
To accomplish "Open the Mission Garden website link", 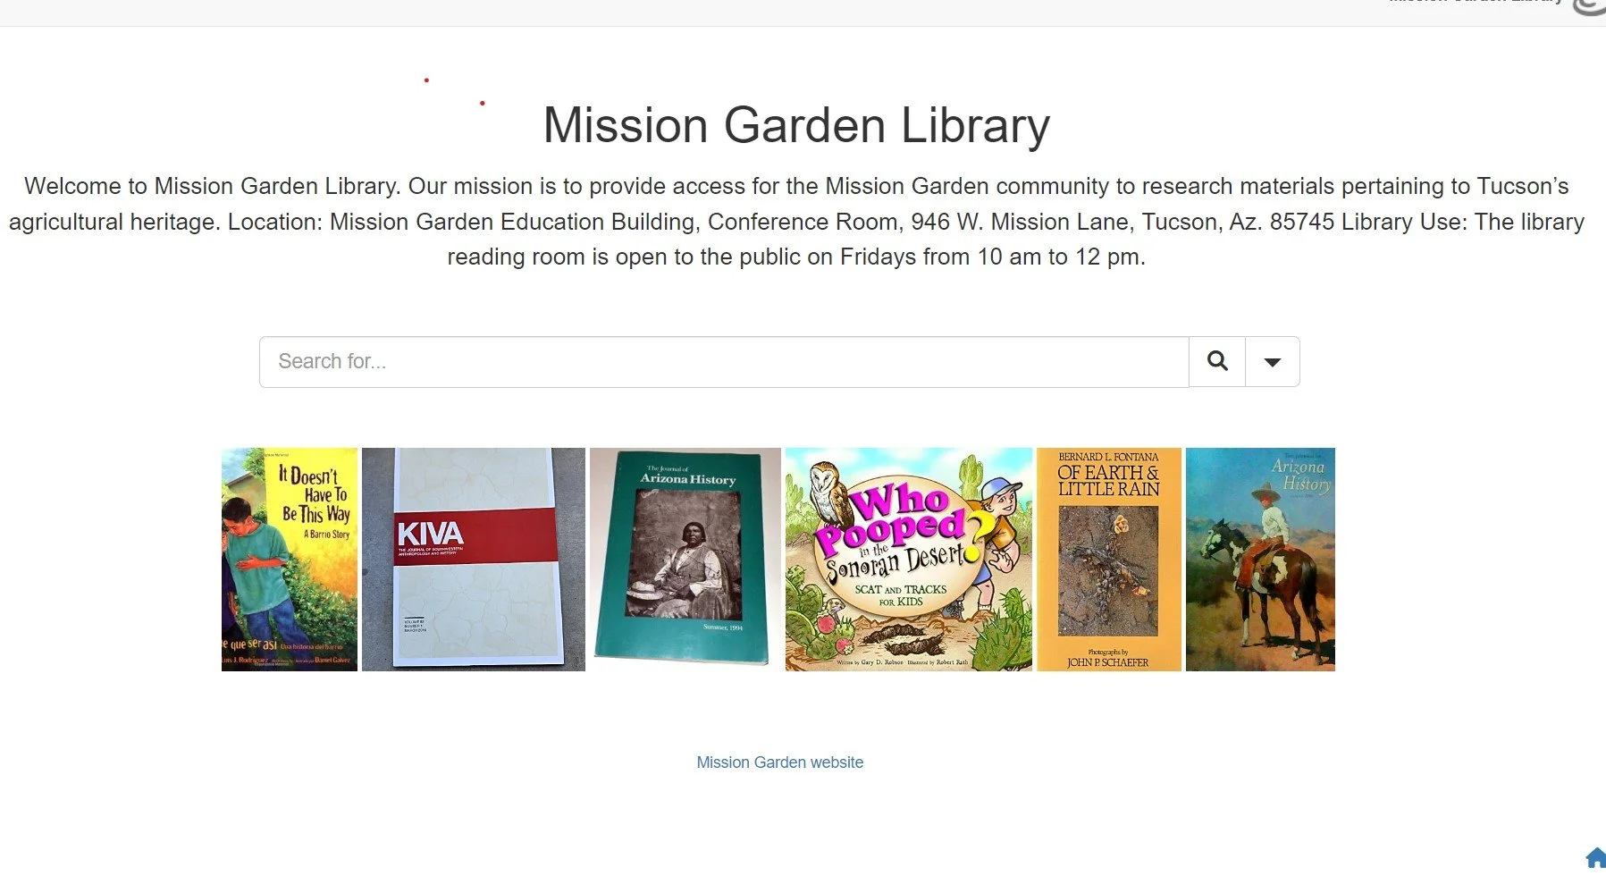I will pyautogui.click(x=779, y=762).
